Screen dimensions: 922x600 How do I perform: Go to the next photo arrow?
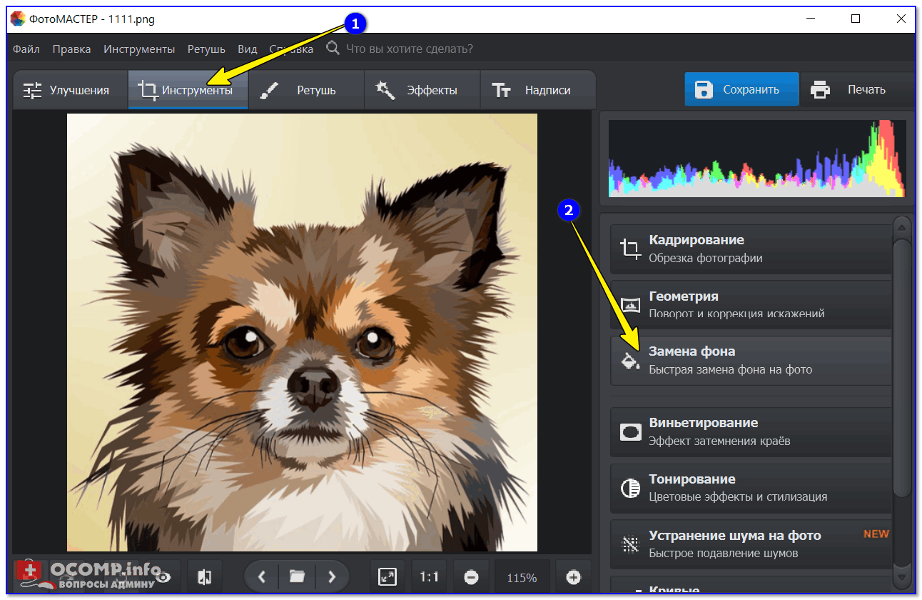click(331, 576)
